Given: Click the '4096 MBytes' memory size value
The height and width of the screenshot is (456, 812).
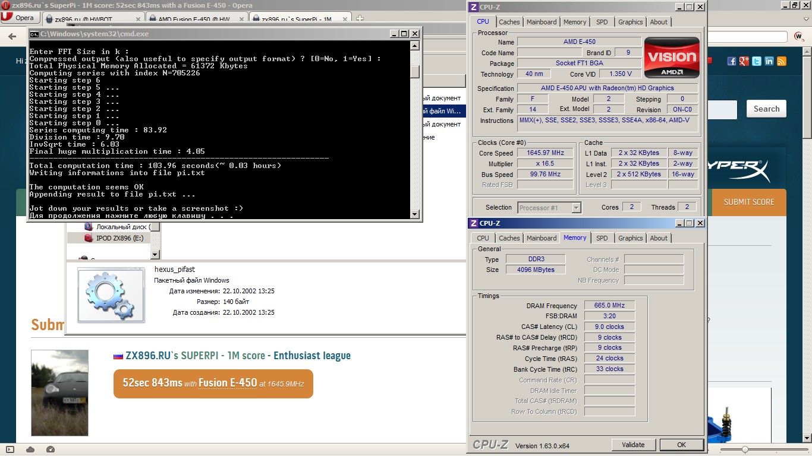Looking at the screenshot, I should tap(536, 270).
